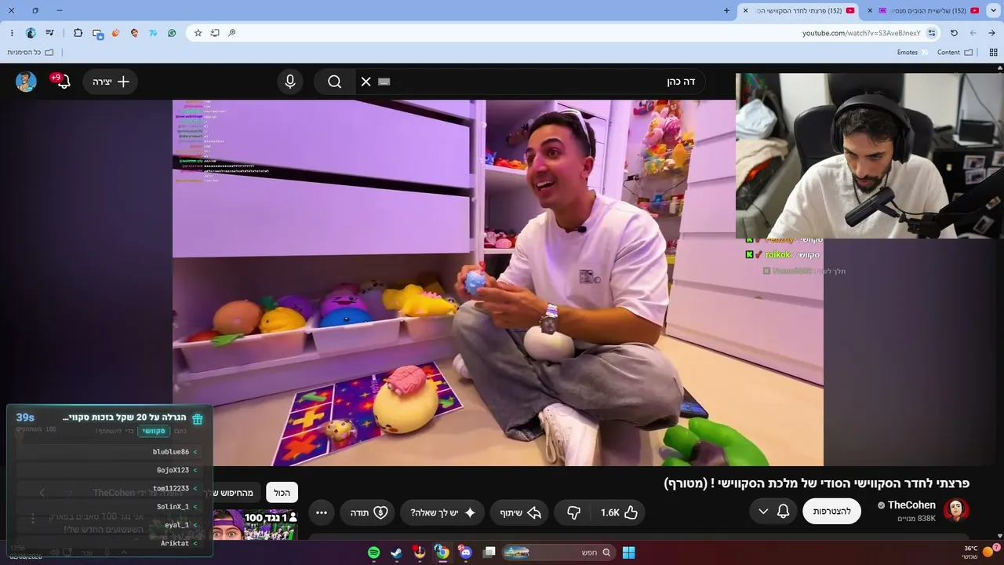The height and width of the screenshot is (565, 1004).
Task: Select the 'הכול' filter chip
Action: pyautogui.click(x=282, y=493)
